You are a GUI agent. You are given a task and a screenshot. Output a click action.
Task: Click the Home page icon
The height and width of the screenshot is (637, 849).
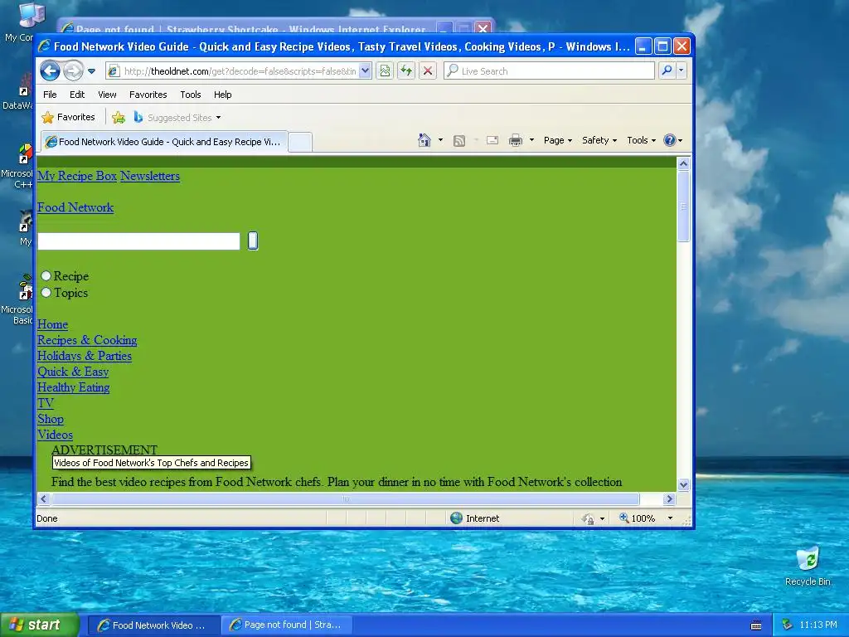click(x=424, y=140)
